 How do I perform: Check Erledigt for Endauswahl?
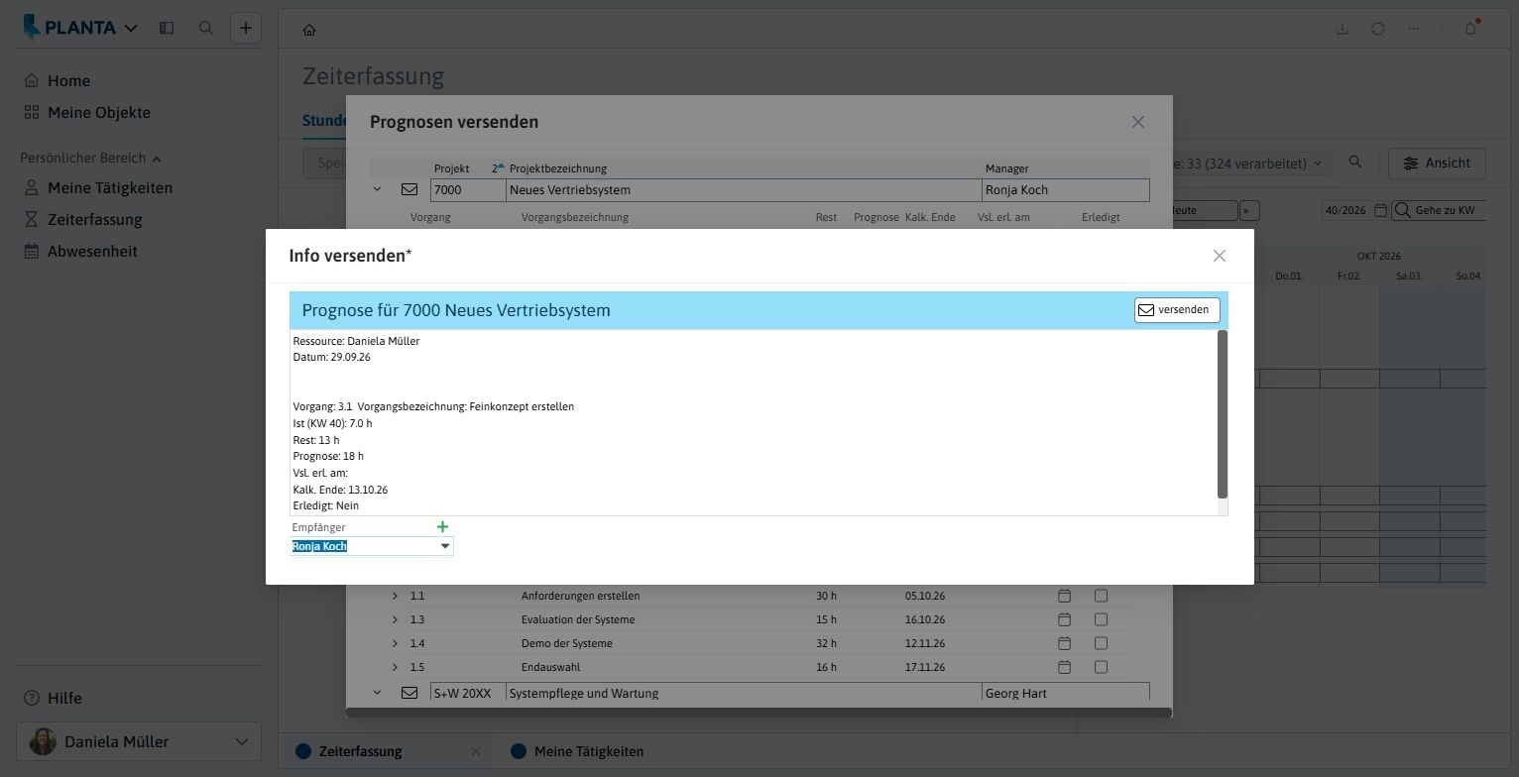click(1101, 667)
